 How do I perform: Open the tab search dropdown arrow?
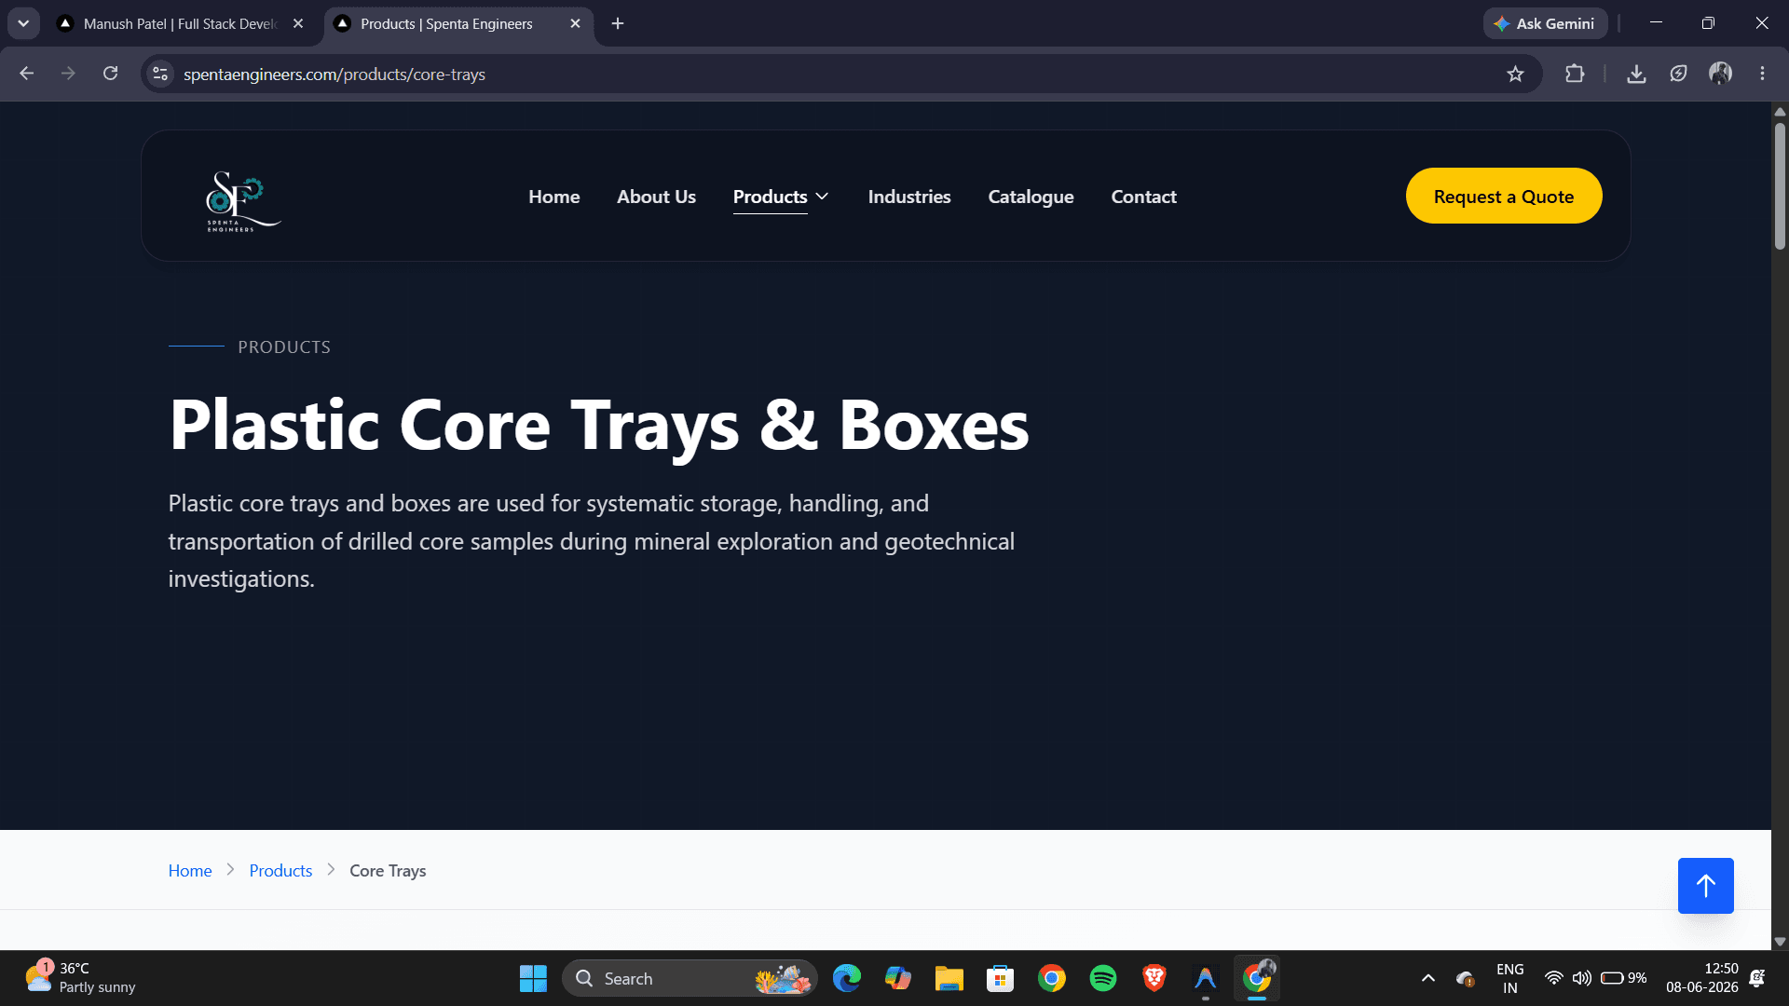[x=23, y=23]
